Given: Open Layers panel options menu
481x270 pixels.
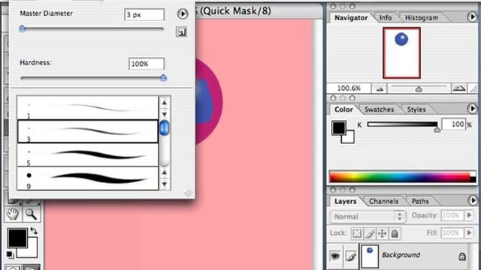Looking at the screenshot, I should pos(473,200).
